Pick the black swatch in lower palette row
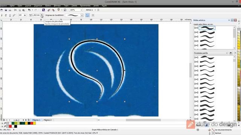Viewport: 241px width, 135px height. (16, 126)
